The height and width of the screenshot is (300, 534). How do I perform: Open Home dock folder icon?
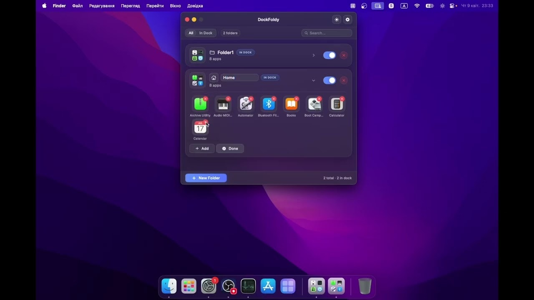coord(336,286)
